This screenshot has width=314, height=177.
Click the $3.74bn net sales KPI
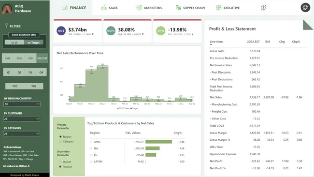[77, 29]
